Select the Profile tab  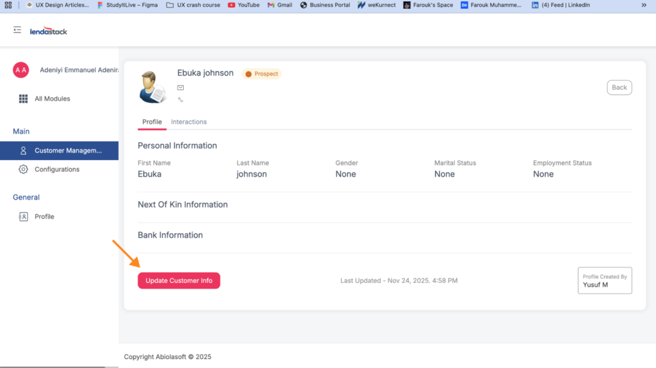tap(152, 122)
